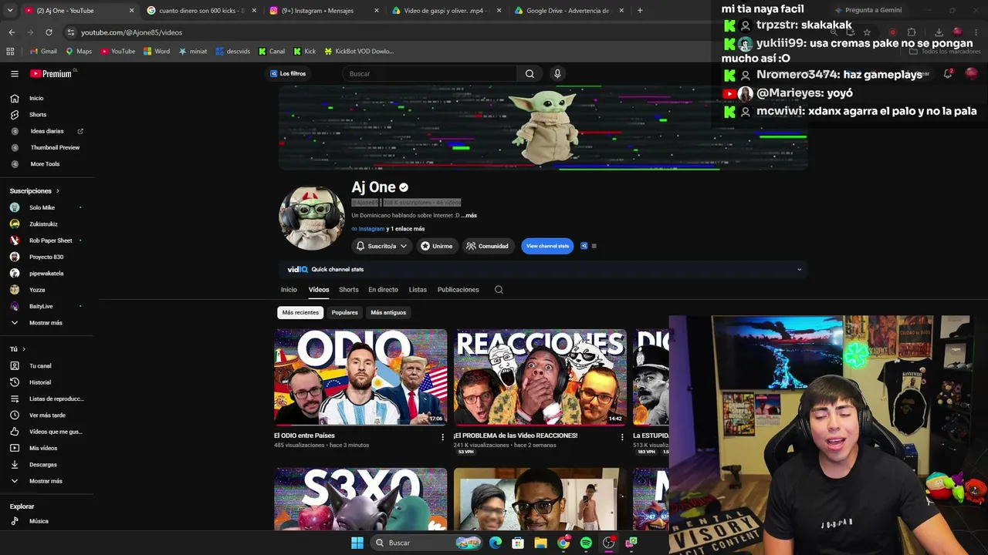Image resolution: width=988 pixels, height=555 pixels.
Task: Open the YouTube hamburger guide menu
Action: (x=15, y=74)
